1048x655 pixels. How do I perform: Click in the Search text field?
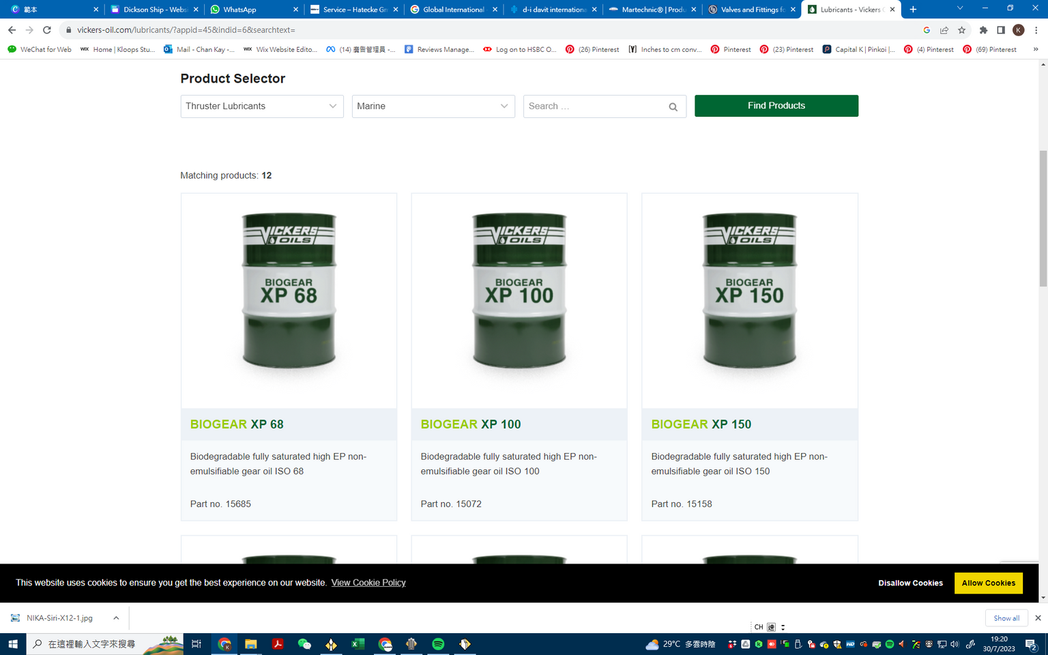[594, 106]
